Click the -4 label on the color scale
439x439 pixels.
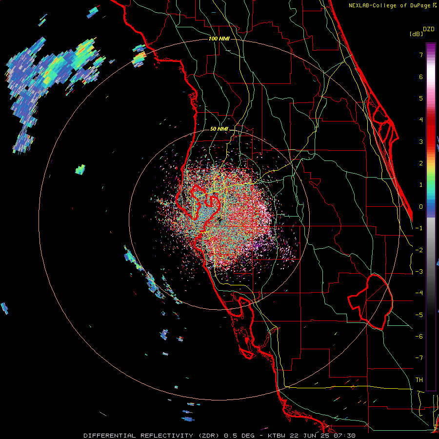[419, 293]
